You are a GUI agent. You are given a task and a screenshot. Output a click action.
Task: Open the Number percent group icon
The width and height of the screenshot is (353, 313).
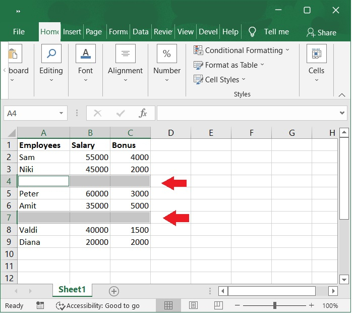coord(167,54)
